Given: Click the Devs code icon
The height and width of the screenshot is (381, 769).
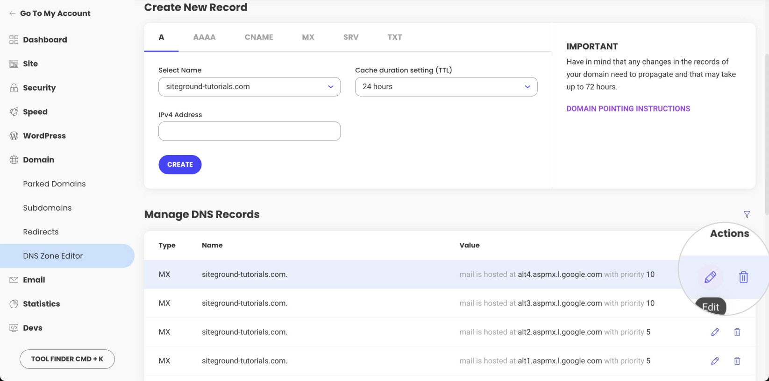Looking at the screenshot, I should click(14, 328).
